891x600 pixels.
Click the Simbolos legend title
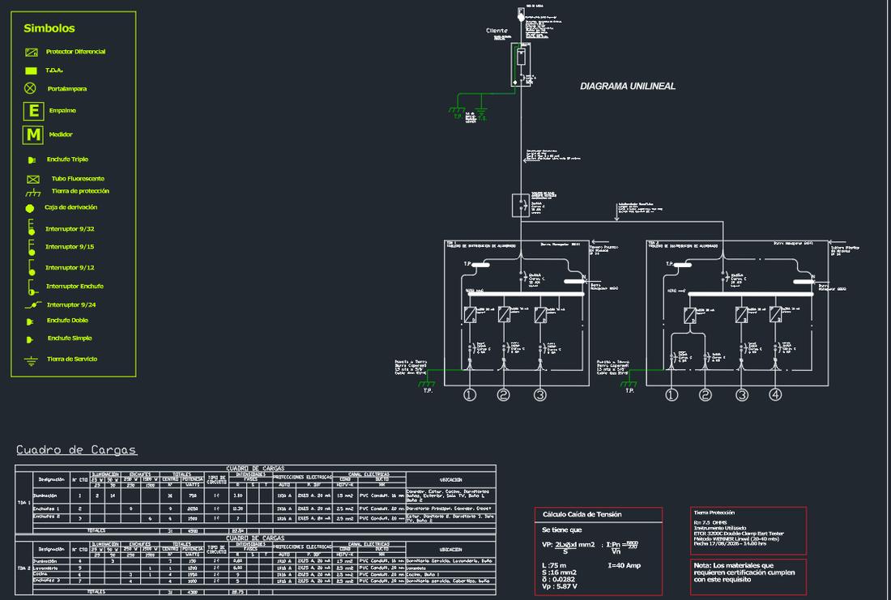49,28
